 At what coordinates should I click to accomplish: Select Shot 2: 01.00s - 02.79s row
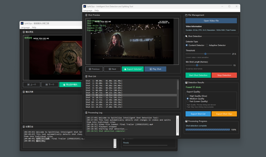pos(131,83)
